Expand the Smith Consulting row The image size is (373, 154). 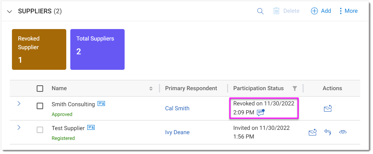click(19, 103)
